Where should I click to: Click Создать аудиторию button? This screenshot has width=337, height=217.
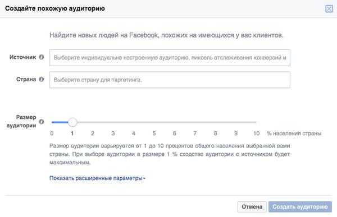pos(300,207)
